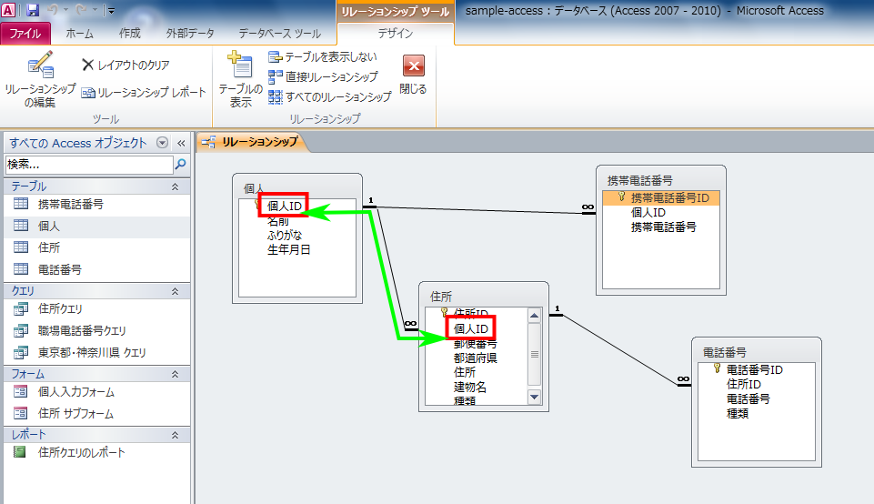Open the navigation pane category dropdown
Screen dimensions: 874x504
click(x=162, y=143)
